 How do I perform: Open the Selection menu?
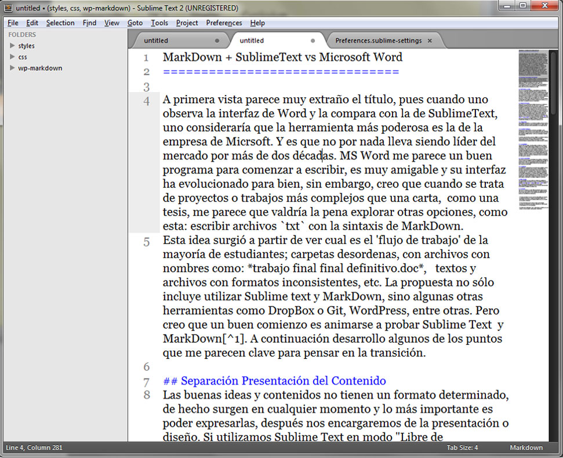[60, 23]
